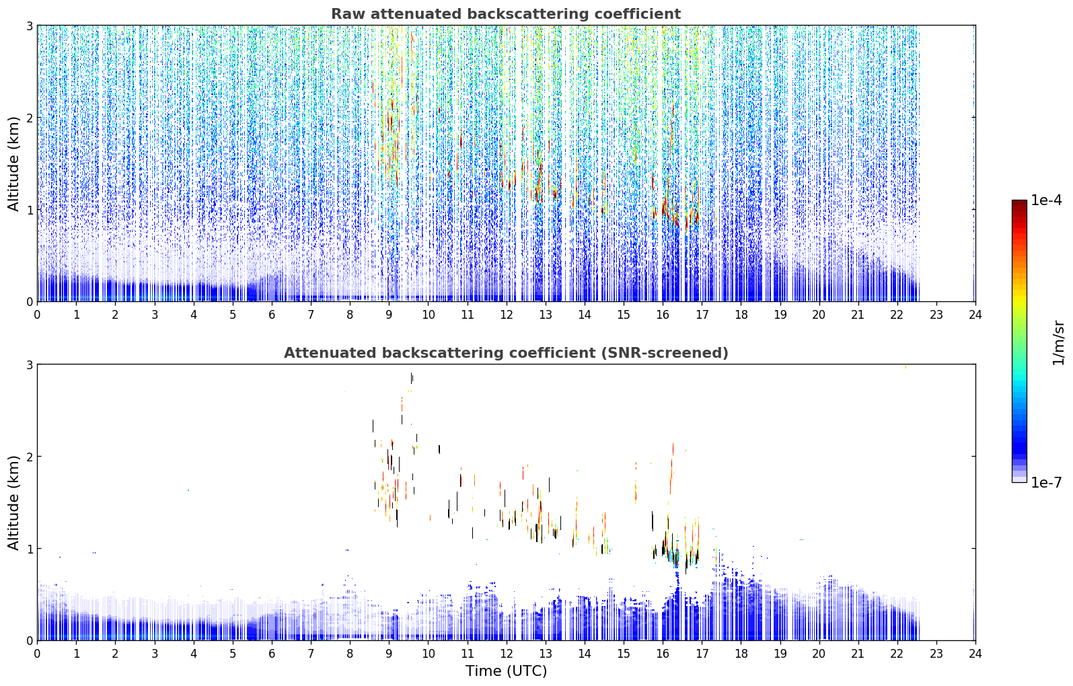Click the bottom plot's 'Altitude (km)' label
The image size is (1073, 686).
point(14,502)
